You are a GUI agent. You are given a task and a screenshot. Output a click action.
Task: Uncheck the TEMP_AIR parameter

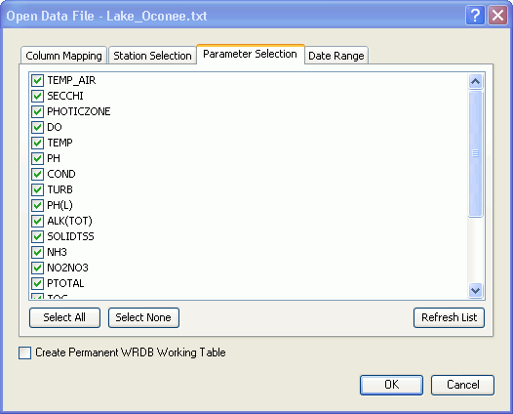click(x=37, y=80)
